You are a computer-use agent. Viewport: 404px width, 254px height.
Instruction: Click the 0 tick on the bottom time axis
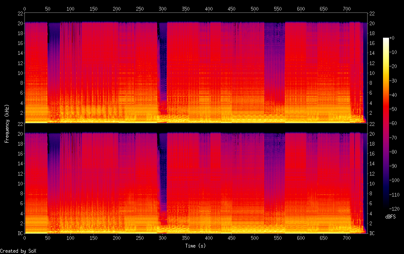(24, 238)
